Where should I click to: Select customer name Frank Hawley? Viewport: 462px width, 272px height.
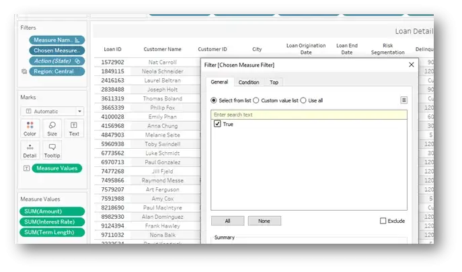tap(162, 226)
